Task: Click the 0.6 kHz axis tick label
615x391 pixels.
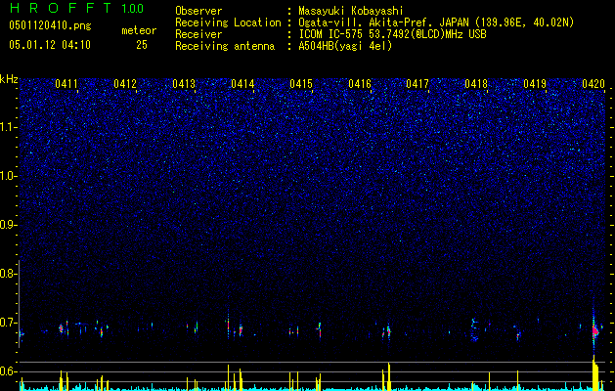Action: (7, 371)
